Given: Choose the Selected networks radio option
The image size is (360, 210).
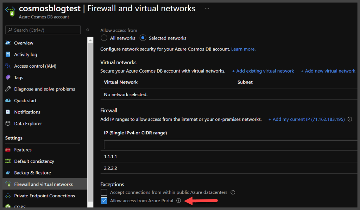Looking at the screenshot, I should [x=143, y=38].
